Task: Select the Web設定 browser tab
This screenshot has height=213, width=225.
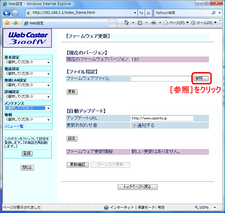Action: point(65,23)
